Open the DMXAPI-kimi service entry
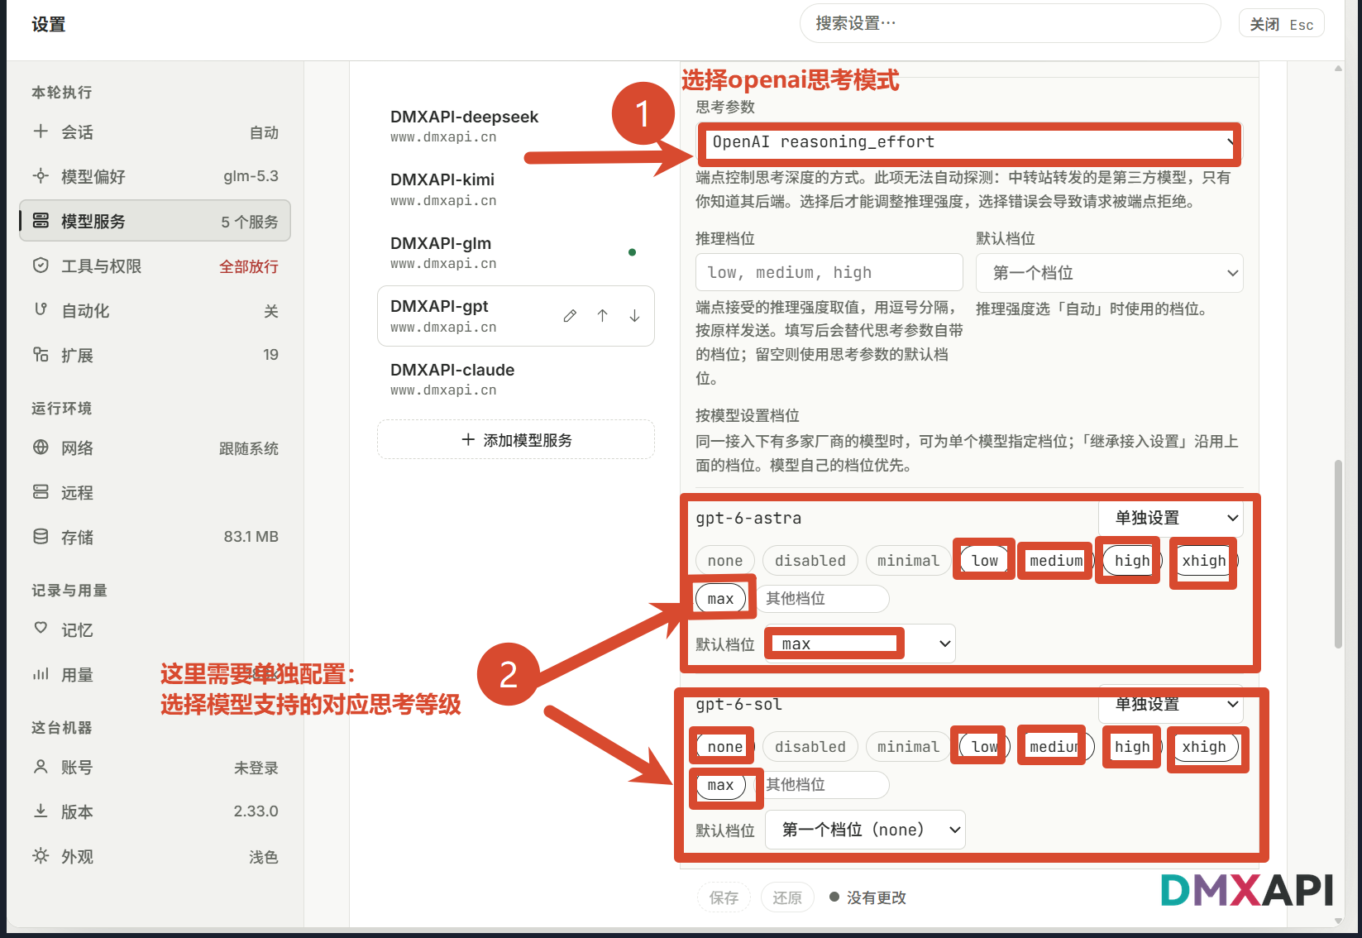The height and width of the screenshot is (938, 1362). pos(515,189)
